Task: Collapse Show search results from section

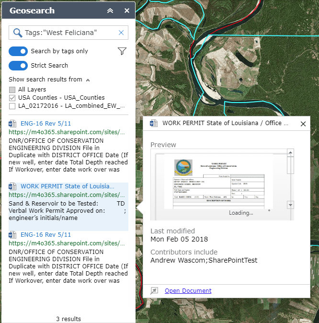Action: pyautogui.click(x=88, y=80)
